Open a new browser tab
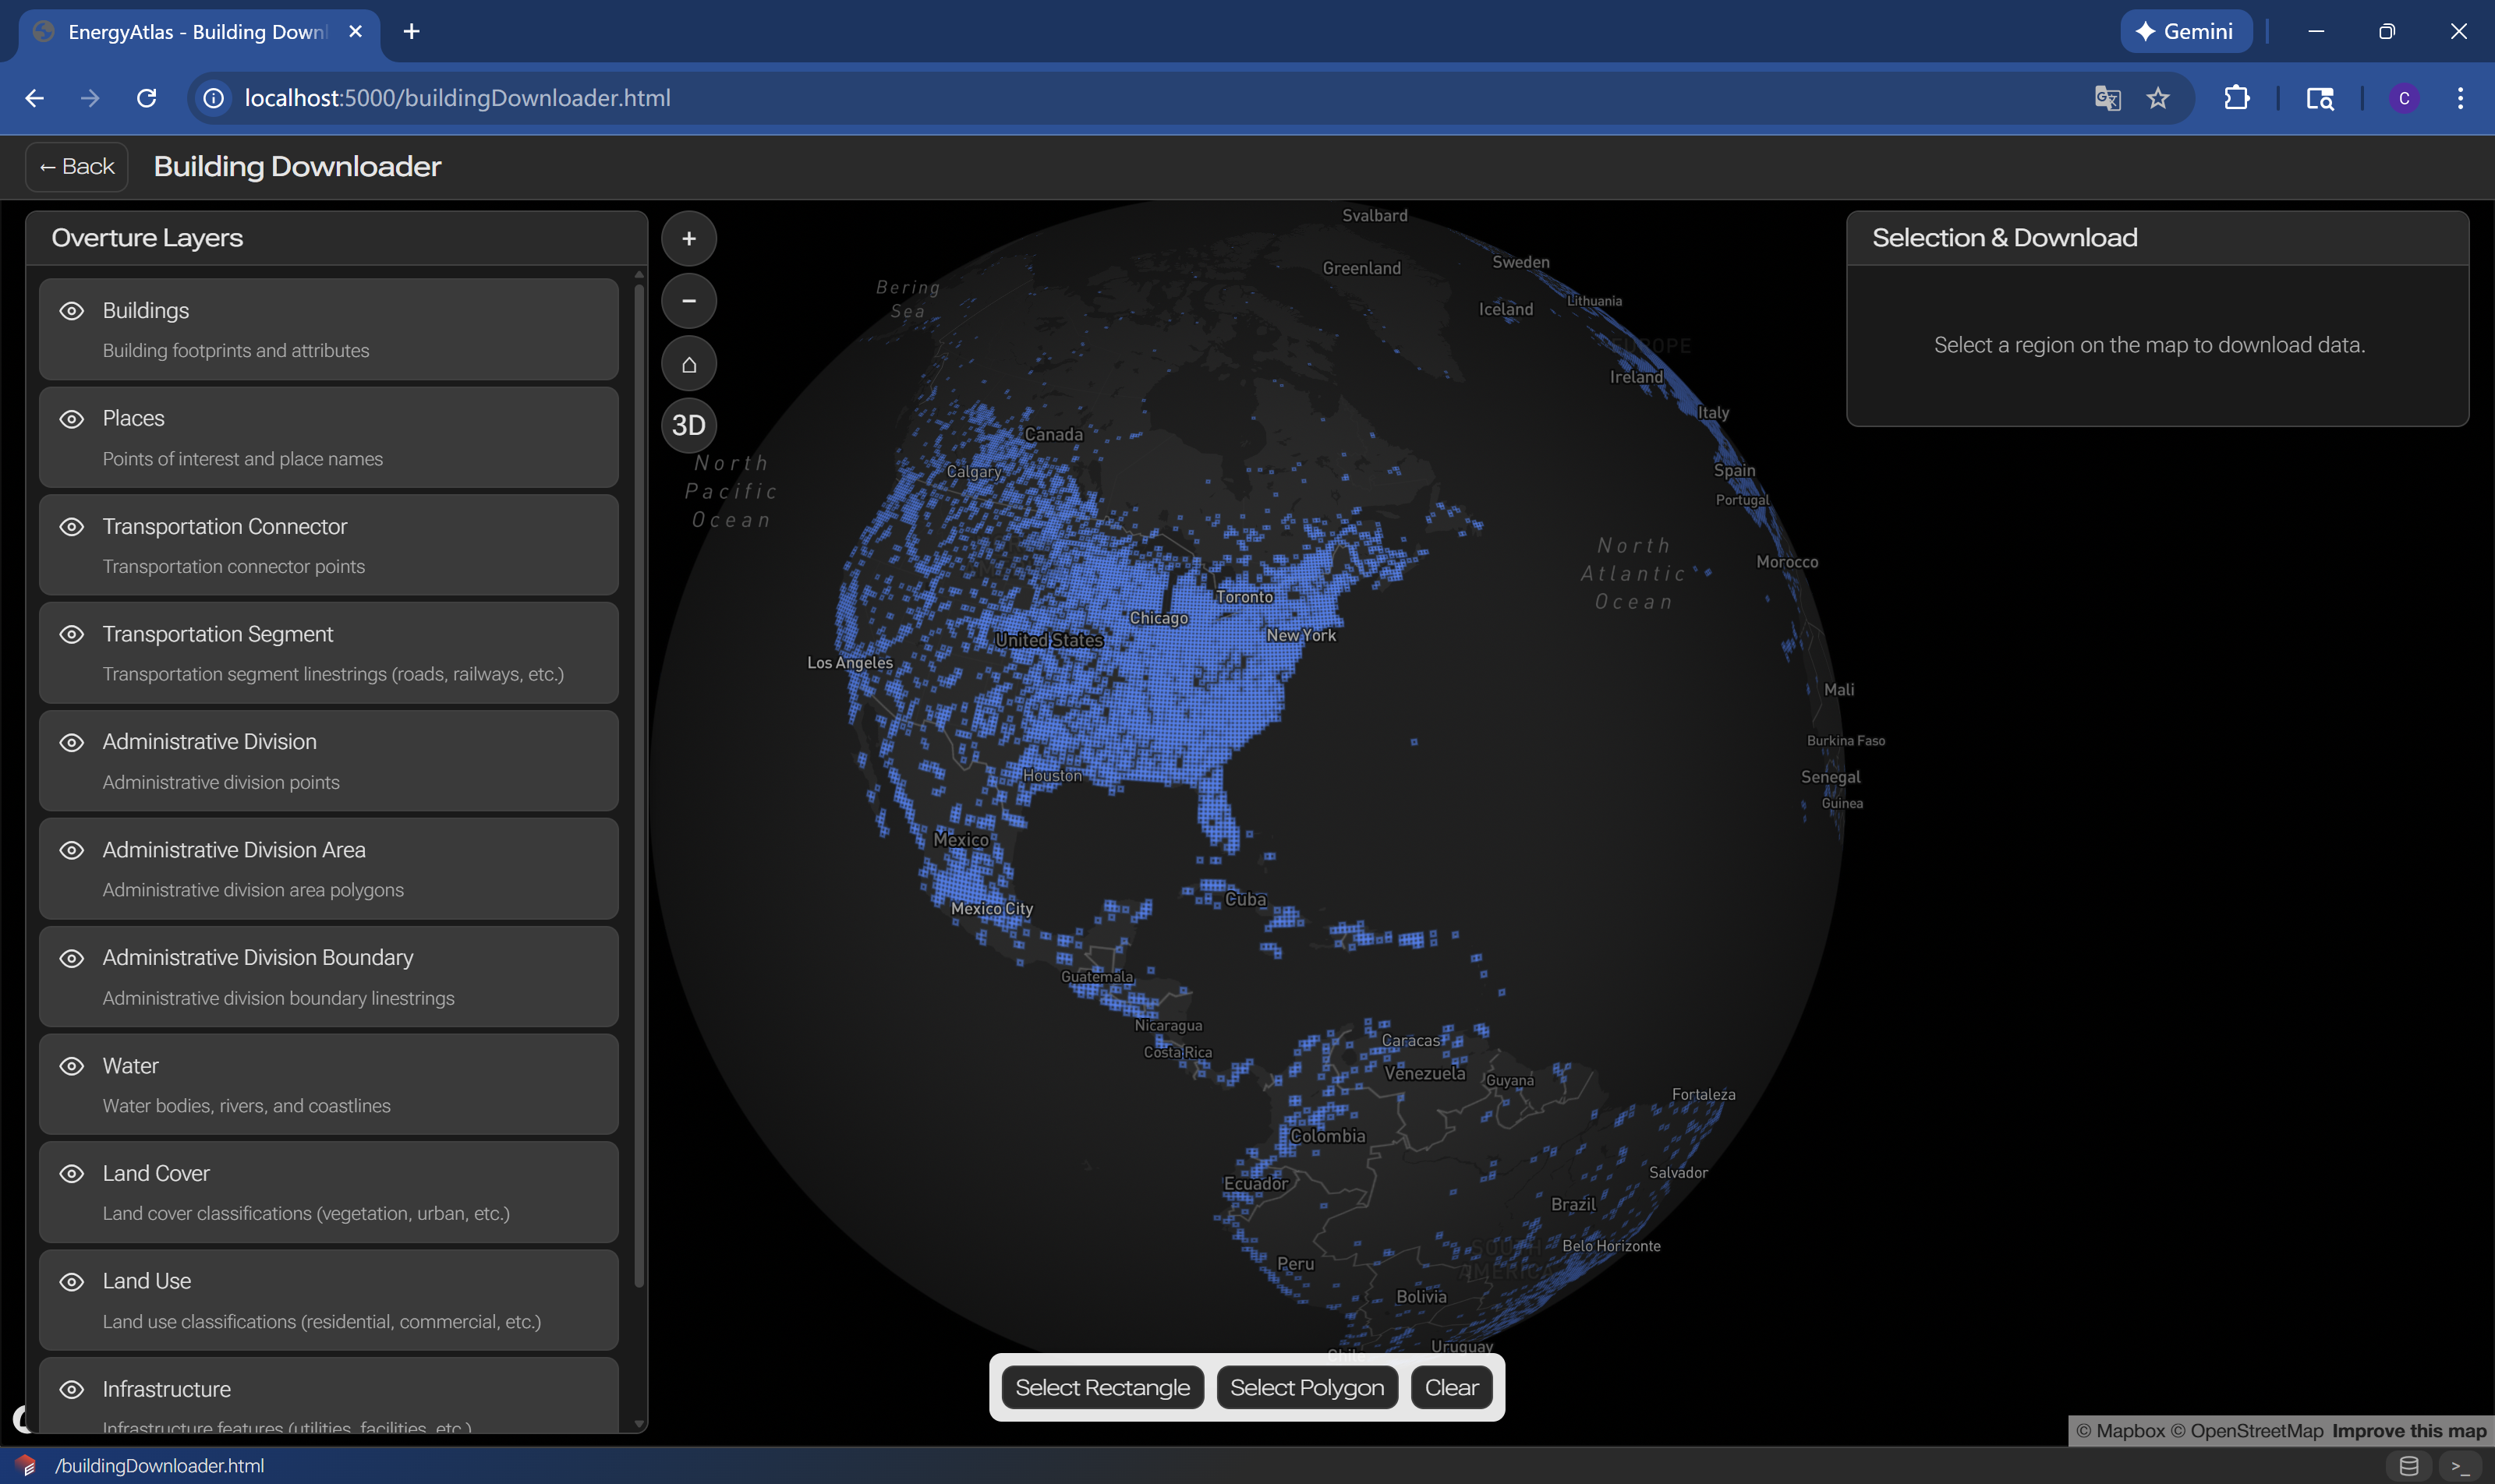The width and height of the screenshot is (2495, 1484). (411, 31)
